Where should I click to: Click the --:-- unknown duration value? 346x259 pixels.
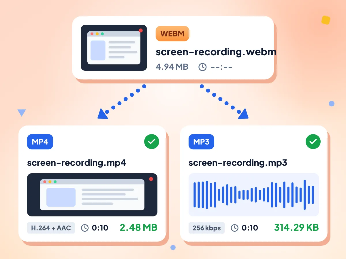222,67
